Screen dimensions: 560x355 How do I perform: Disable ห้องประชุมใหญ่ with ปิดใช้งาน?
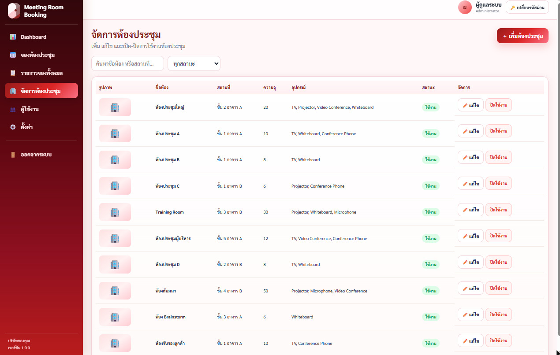click(x=499, y=105)
